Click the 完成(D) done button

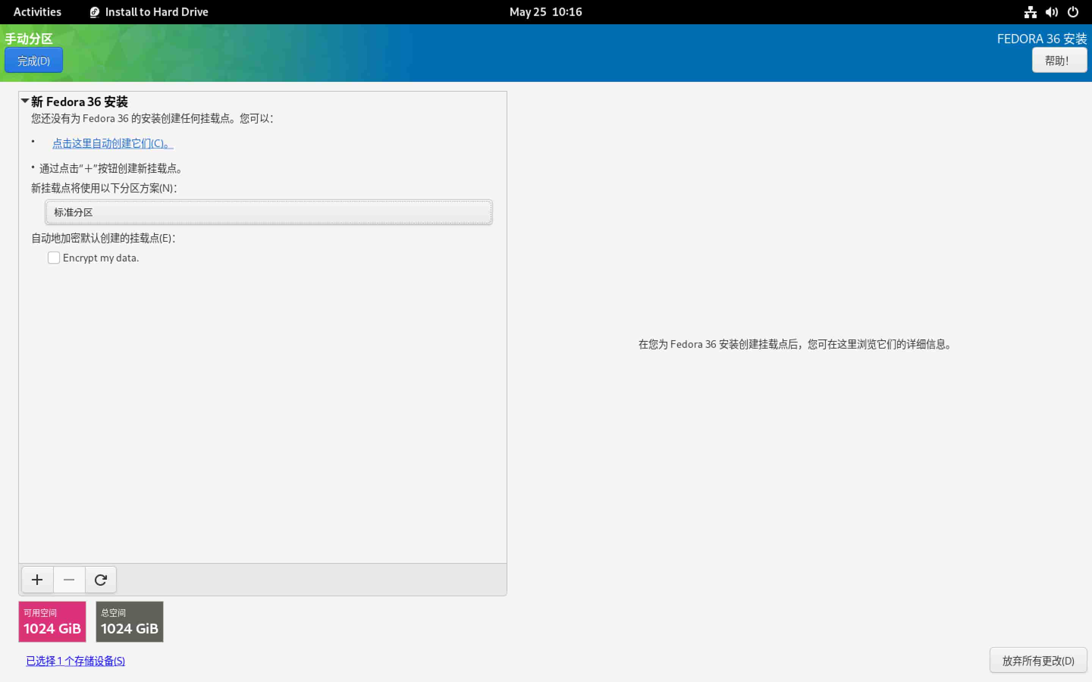34,61
